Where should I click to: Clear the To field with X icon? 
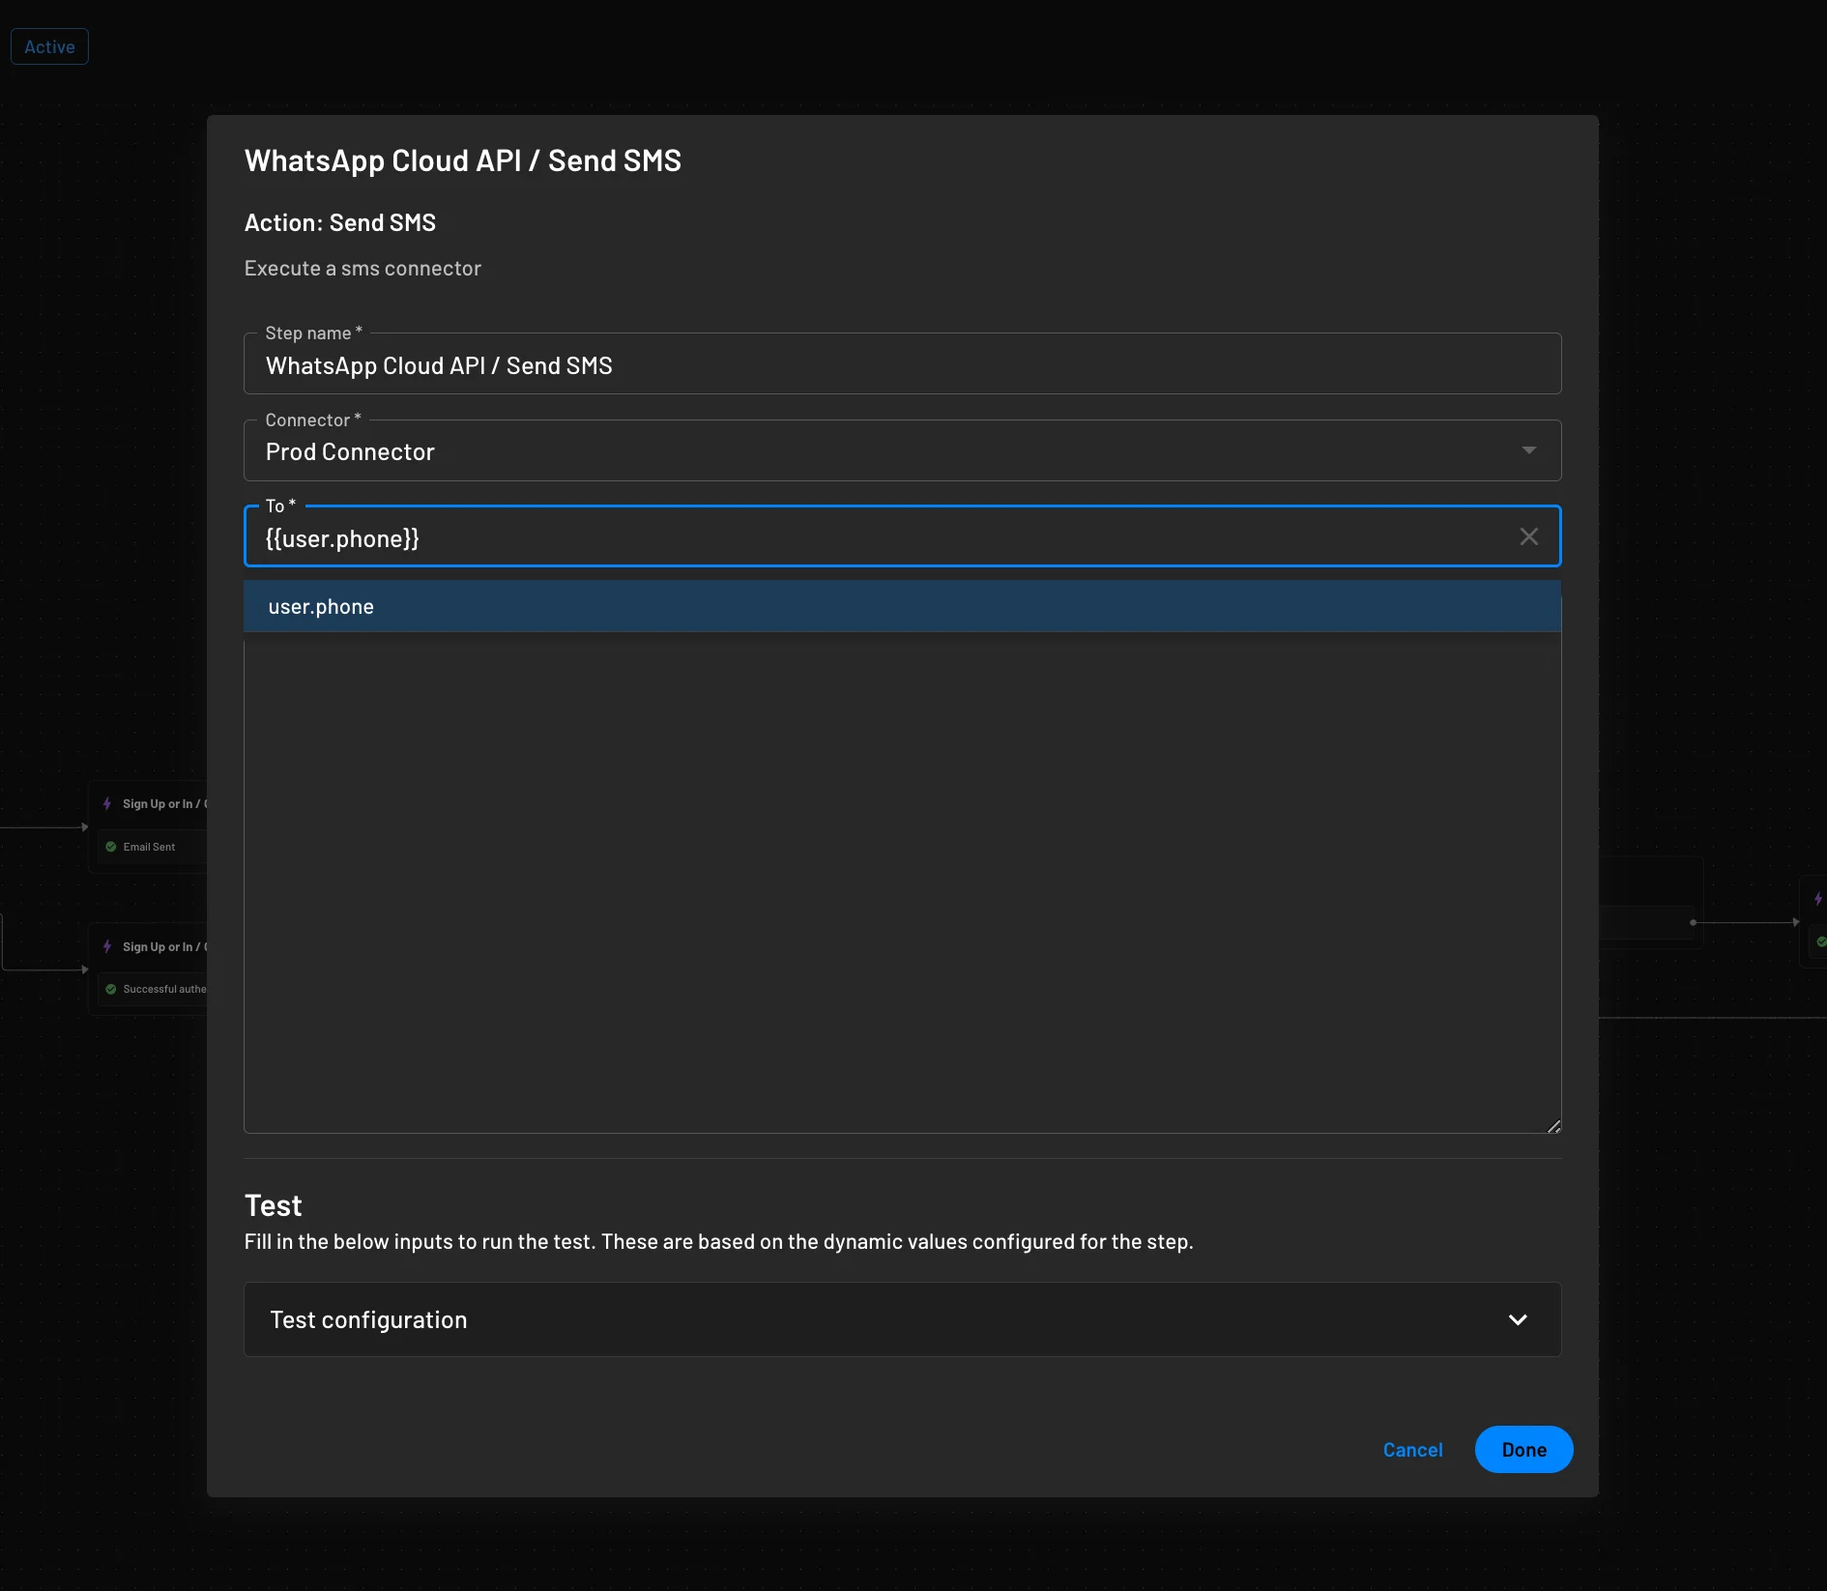1528,536
